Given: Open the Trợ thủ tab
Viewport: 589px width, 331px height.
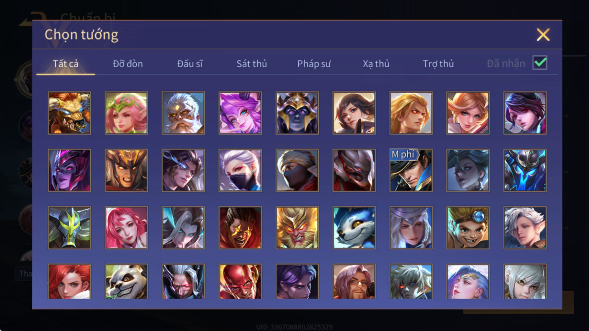Looking at the screenshot, I should click(x=438, y=63).
